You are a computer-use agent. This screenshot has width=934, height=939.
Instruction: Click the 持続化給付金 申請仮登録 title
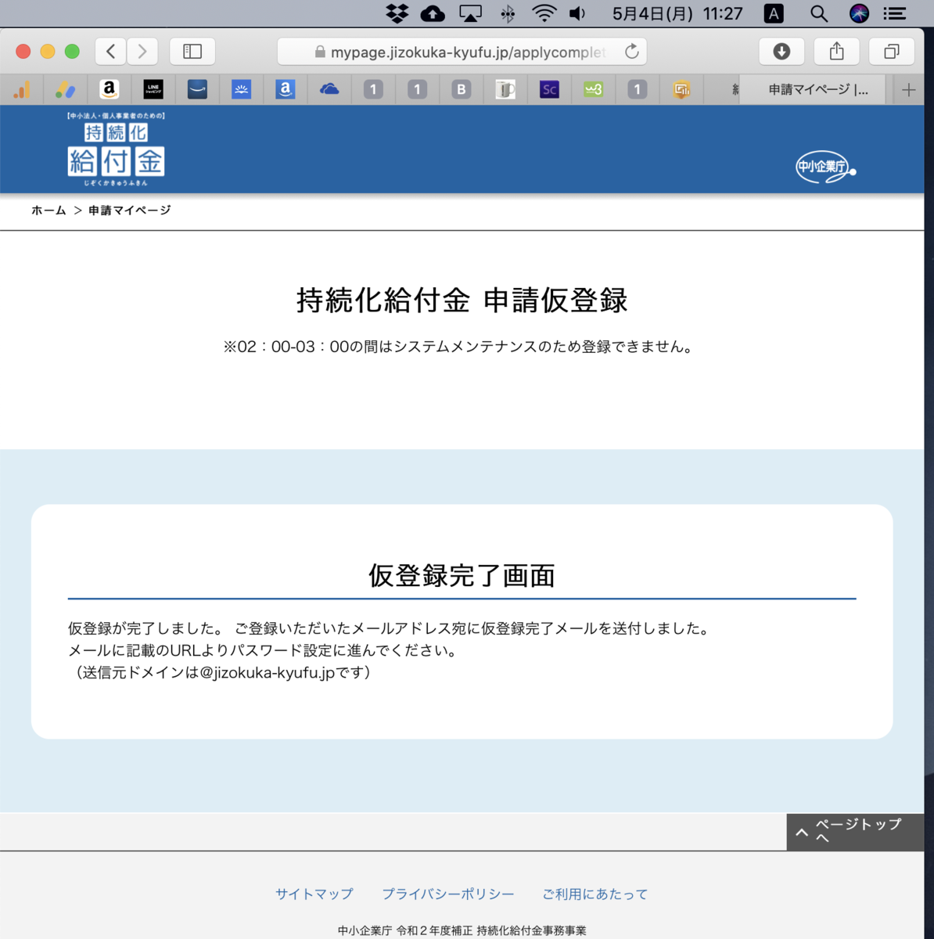coord(462,300)
